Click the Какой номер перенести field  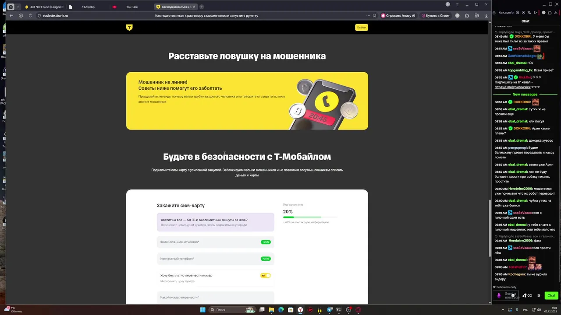[216, 297]
